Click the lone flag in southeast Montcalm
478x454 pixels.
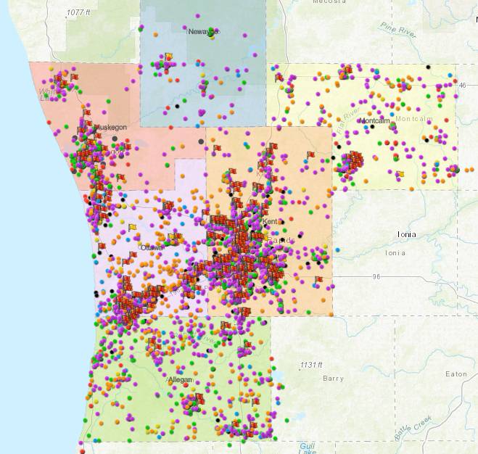(x=400, y=174)
